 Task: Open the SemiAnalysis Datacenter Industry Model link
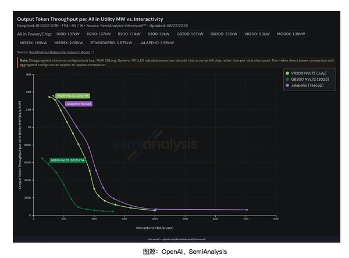pos(59,52)
